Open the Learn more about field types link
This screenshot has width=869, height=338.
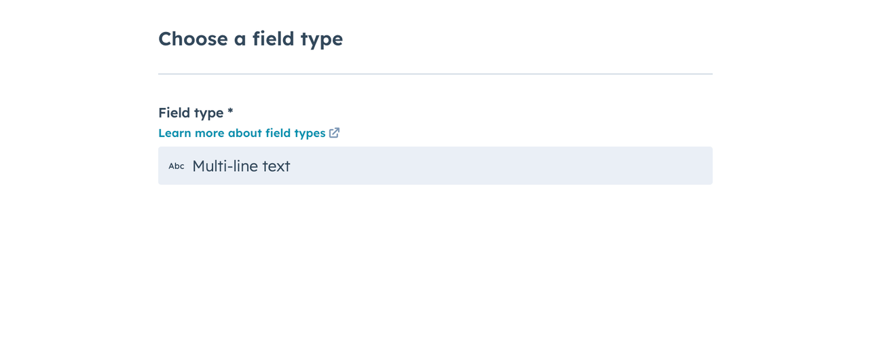tap(248, 133)
